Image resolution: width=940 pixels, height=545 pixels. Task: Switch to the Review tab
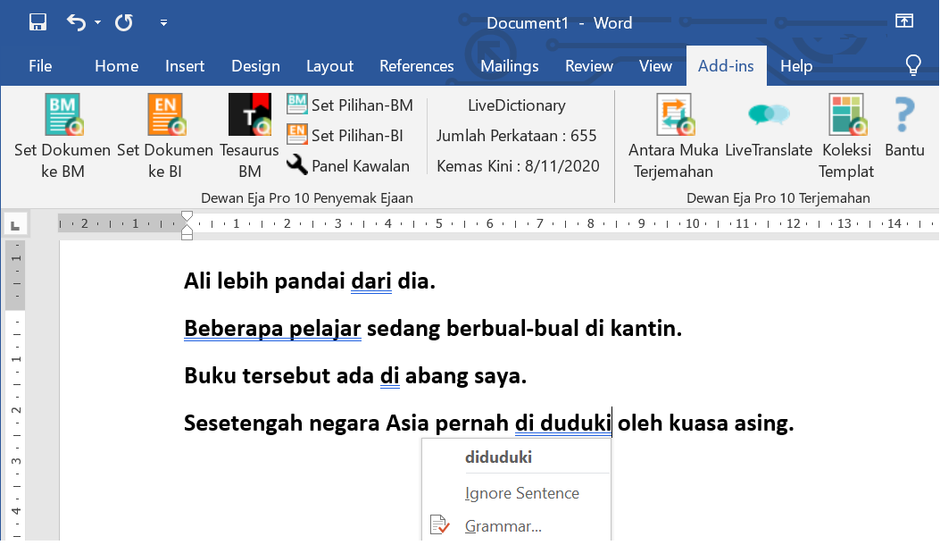tap(588, 66)
